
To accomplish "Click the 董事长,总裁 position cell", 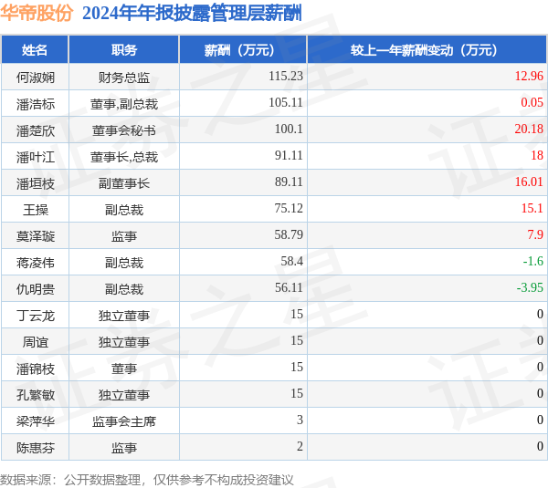I will [x=124, y=157].
